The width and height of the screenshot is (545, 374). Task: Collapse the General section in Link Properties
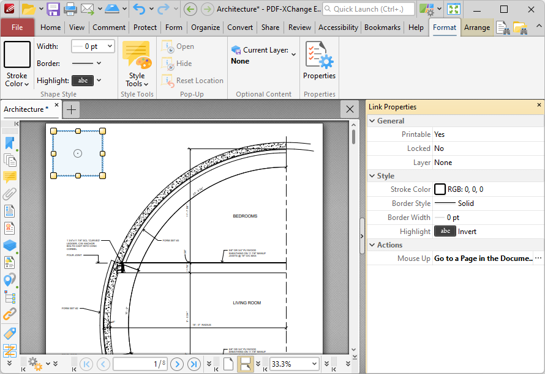click(372, 121)
